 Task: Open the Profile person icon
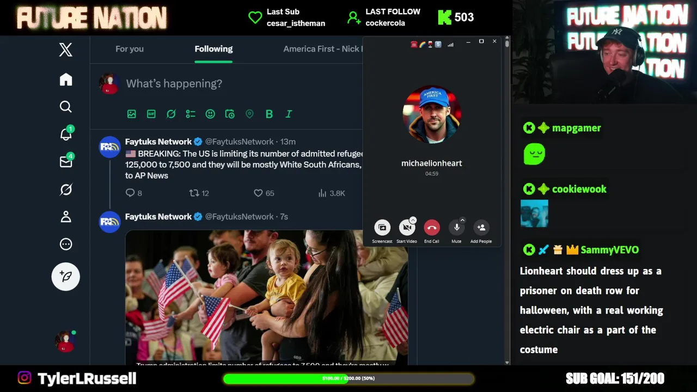[66, 217]
